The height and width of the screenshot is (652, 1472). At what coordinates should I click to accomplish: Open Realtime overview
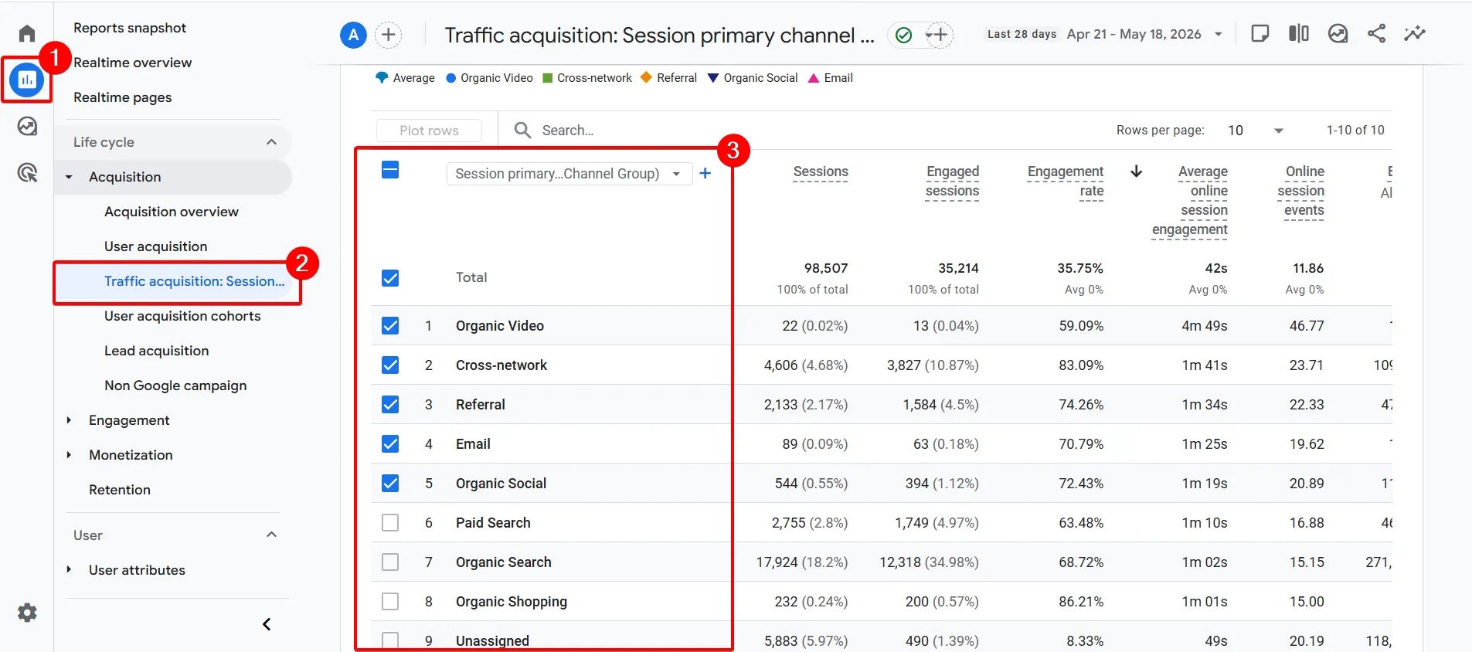click(x=132, y=63)
